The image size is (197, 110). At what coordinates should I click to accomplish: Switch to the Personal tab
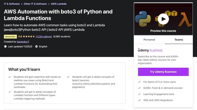point(149,40)
